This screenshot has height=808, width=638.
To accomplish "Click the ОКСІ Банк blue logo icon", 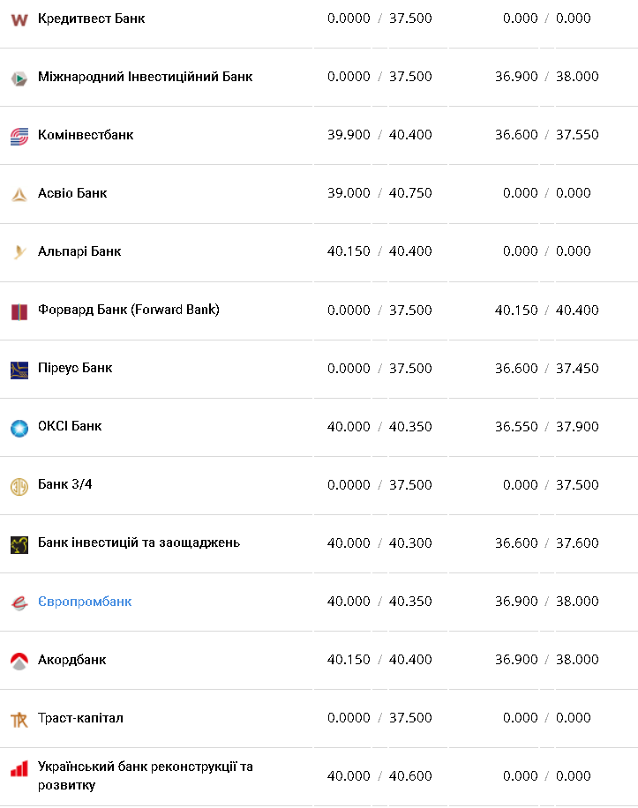I will 19,428.
